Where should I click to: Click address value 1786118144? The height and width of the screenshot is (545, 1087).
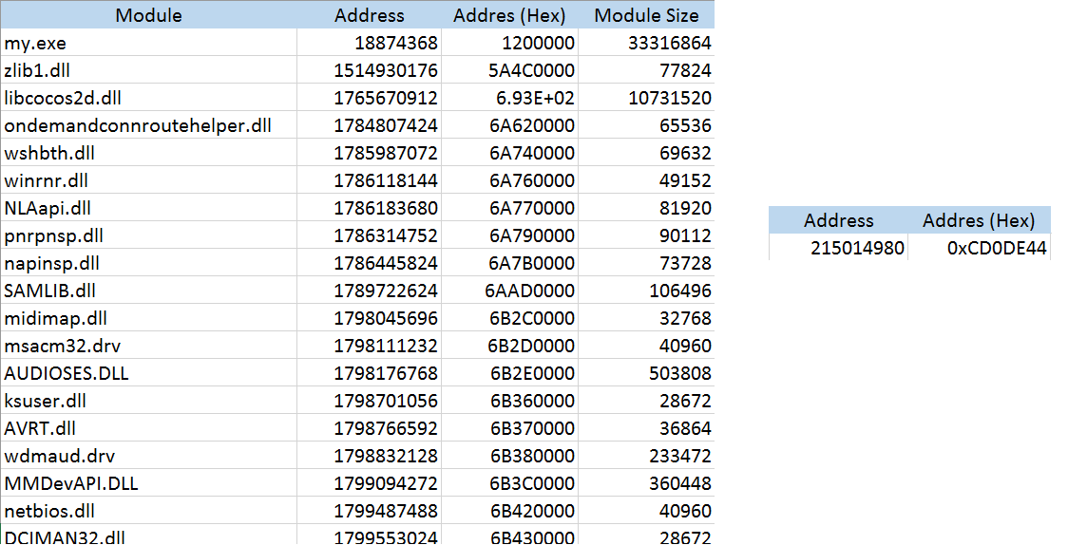(x=369, y=180)
